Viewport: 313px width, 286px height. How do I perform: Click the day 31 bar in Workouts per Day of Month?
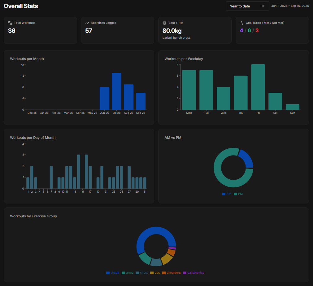tap(145, 183)
